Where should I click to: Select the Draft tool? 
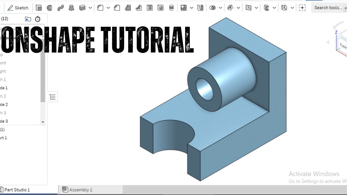tap(128, 8)
